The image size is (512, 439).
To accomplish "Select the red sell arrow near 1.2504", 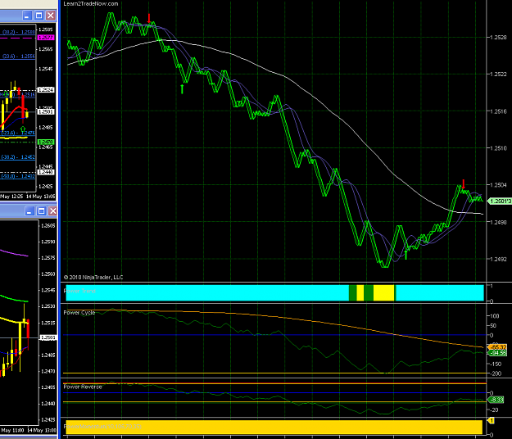I will pos(464,183).
